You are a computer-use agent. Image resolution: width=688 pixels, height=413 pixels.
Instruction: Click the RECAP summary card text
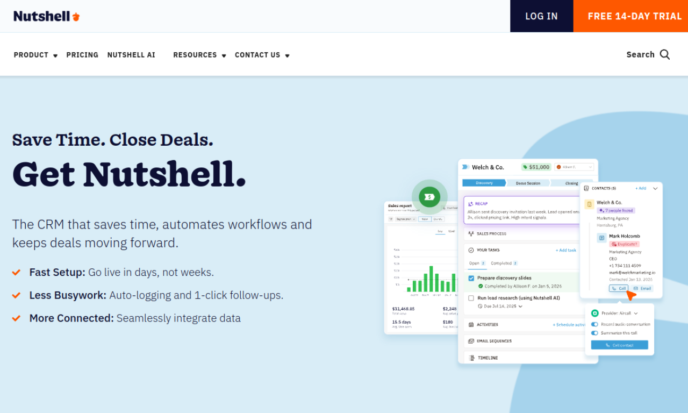click(x=522, y=215)
